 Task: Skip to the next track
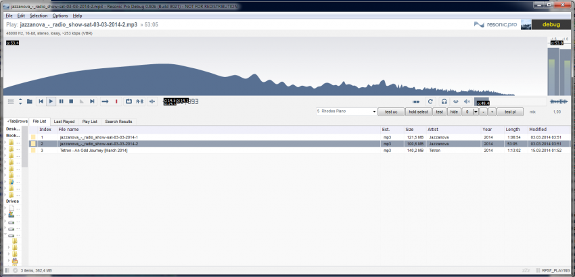pos(92,101)
